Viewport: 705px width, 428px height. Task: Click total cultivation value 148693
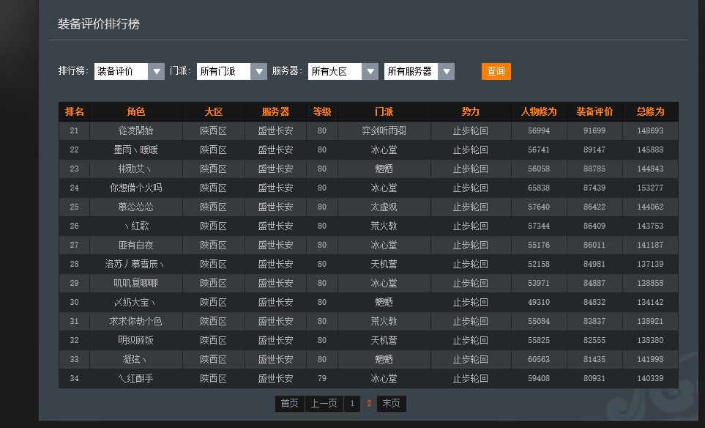pos(650,130)
